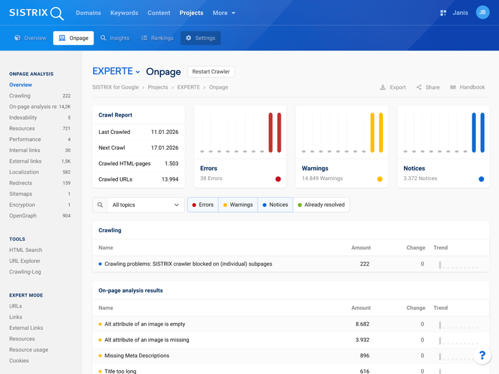Open the Handbook book icon

[453, 87]
